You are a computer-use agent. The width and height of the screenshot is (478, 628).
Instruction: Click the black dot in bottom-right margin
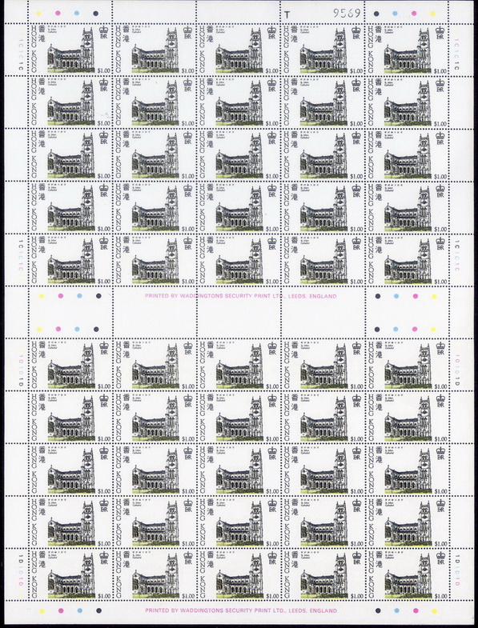378,610
